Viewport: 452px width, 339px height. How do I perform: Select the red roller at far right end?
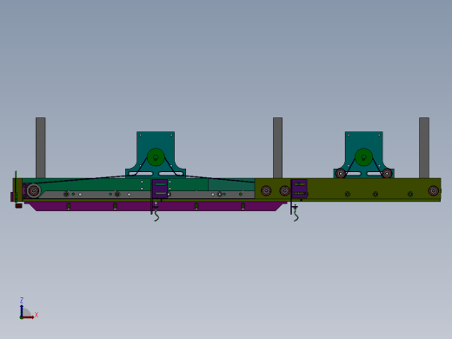point(434,190)
